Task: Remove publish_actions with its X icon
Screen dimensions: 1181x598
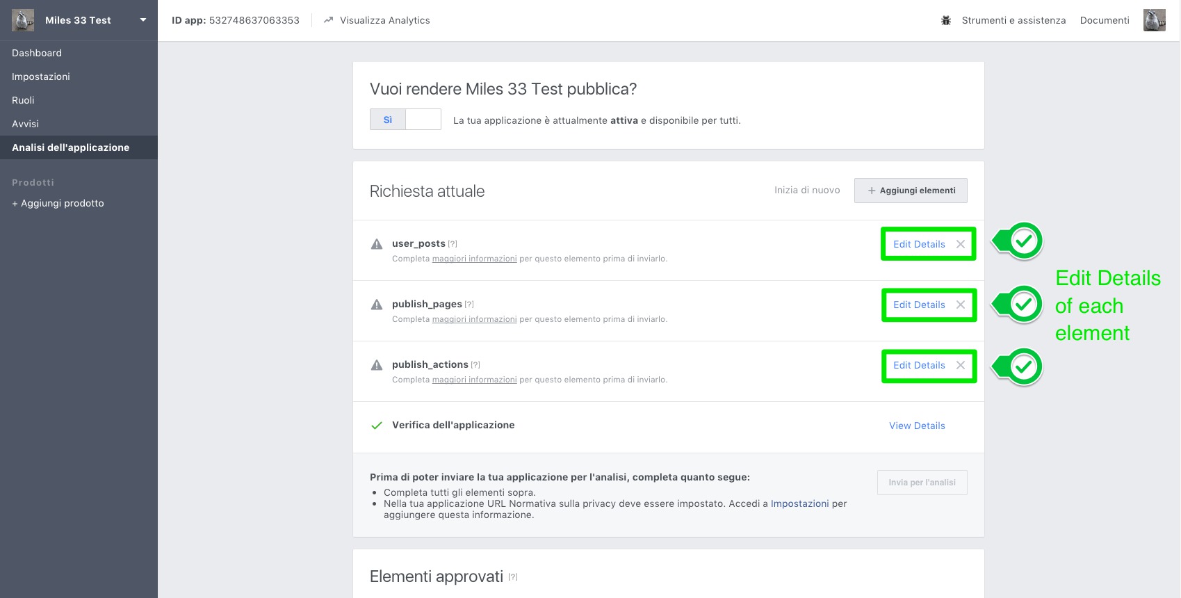Action: [960, 365]
